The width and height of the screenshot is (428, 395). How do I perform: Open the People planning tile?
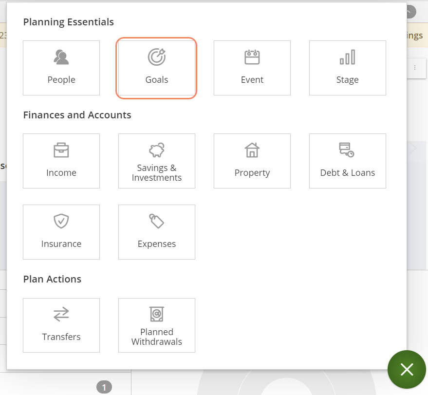[x=61, y=68]
